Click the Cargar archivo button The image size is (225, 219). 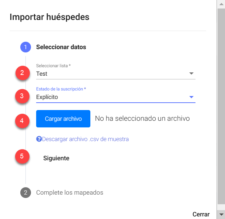point(63,119)
